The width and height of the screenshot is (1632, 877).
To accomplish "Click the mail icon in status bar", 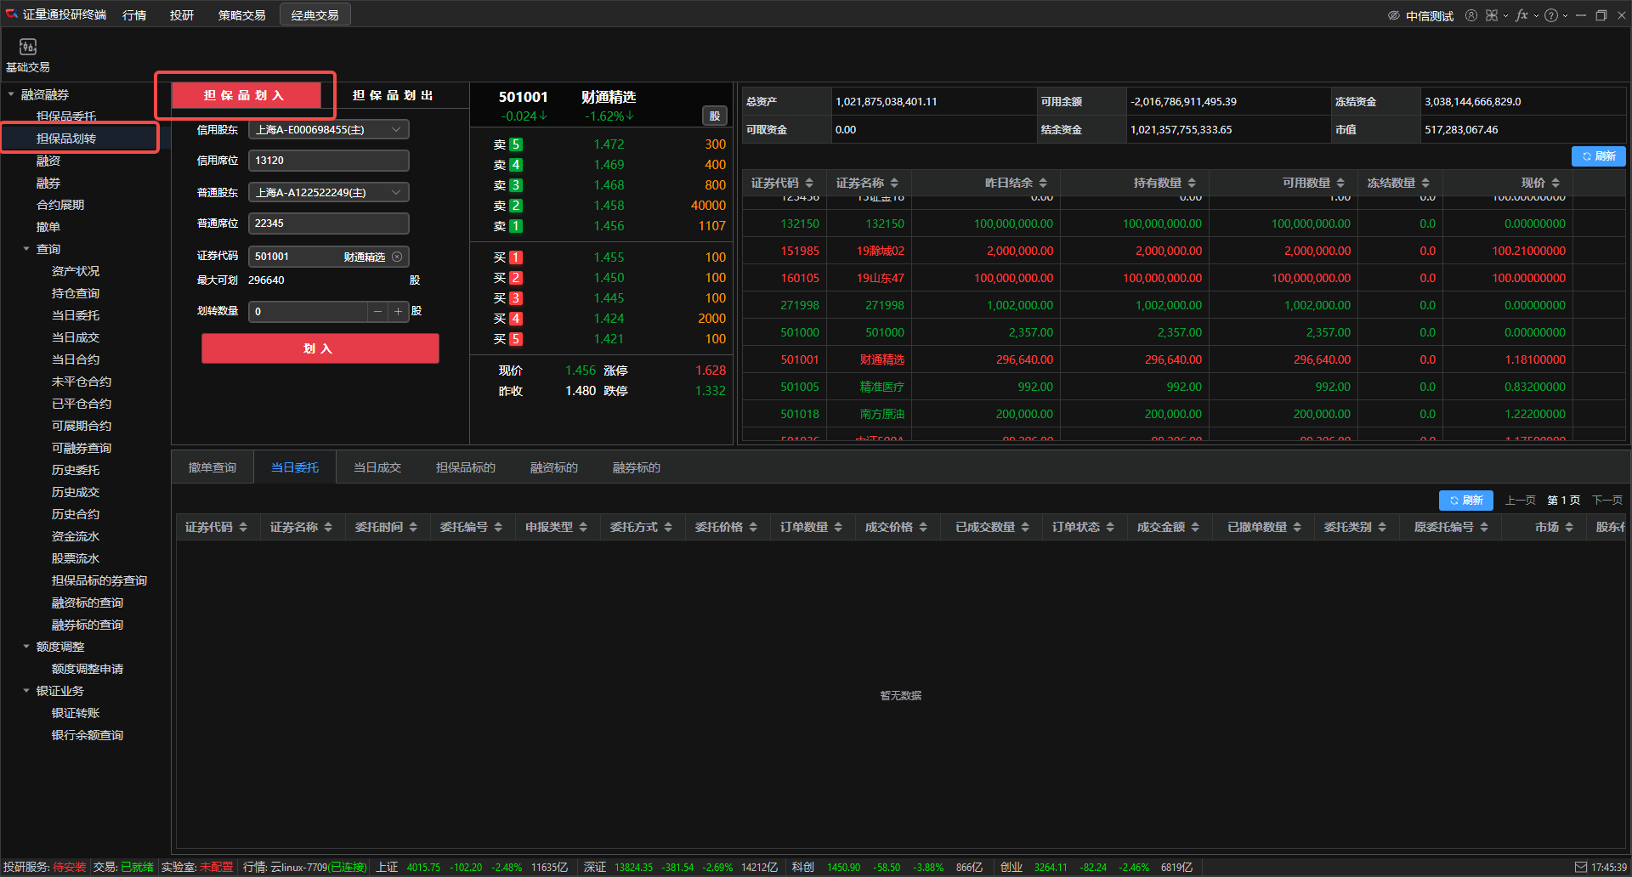I will pyautogui.click(x=1581, y=867).
